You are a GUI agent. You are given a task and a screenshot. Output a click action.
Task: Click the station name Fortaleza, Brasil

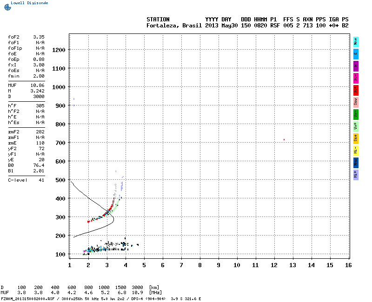pos(174,26)
